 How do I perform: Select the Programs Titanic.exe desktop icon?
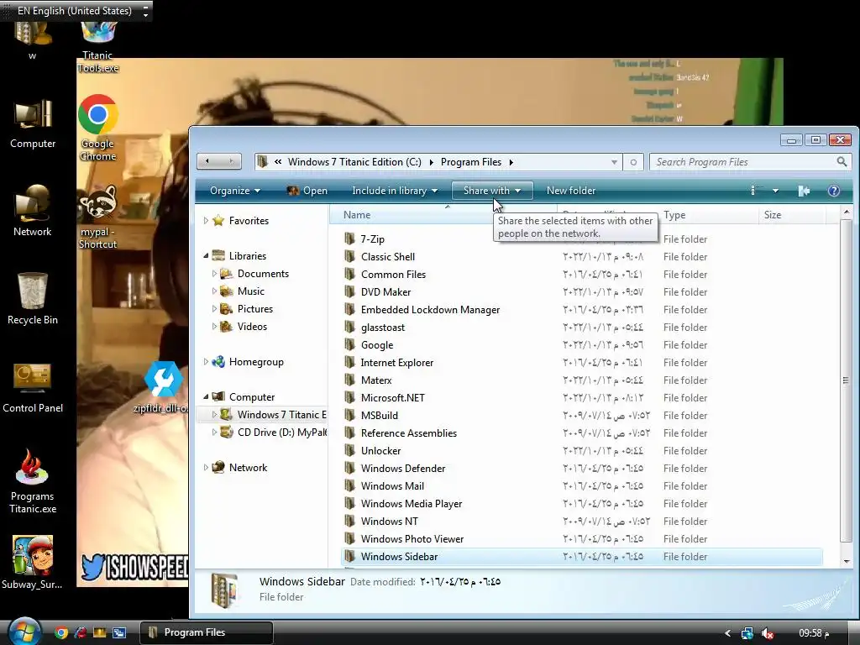pos(33,481)
